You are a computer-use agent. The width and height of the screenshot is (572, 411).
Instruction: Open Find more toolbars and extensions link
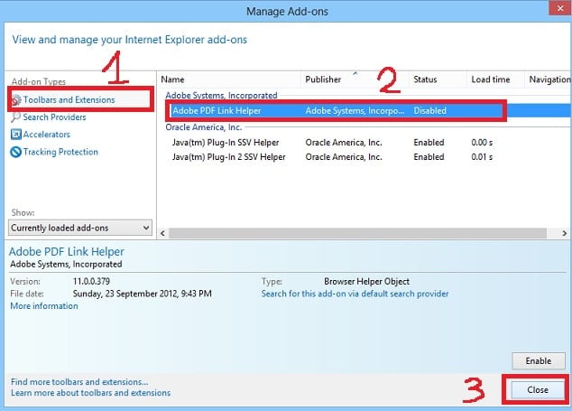click(79, 382)
